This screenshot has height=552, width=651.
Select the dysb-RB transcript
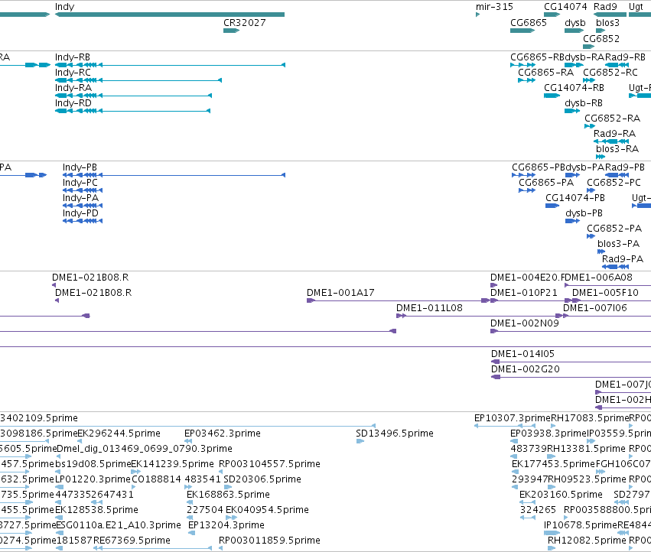572,111
